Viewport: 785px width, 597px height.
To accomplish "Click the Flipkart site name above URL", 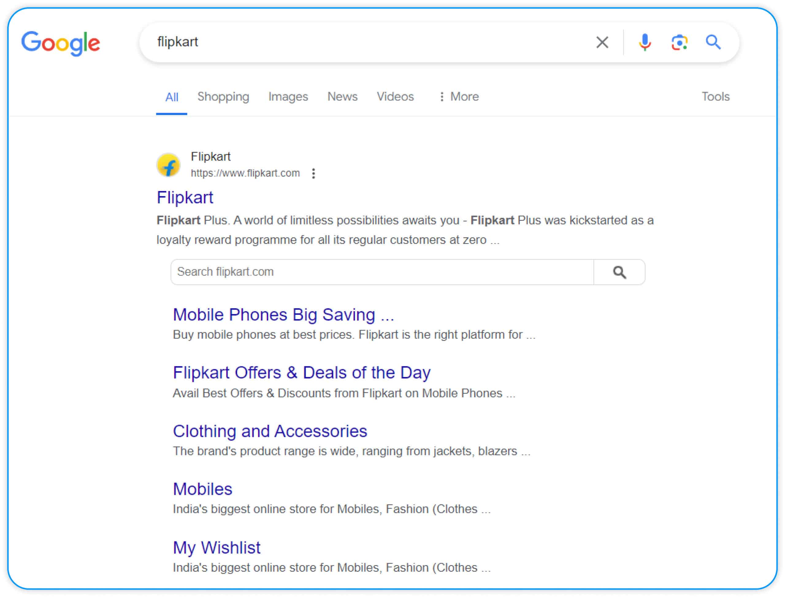I will pyautogui.click(x=211, y=157).
